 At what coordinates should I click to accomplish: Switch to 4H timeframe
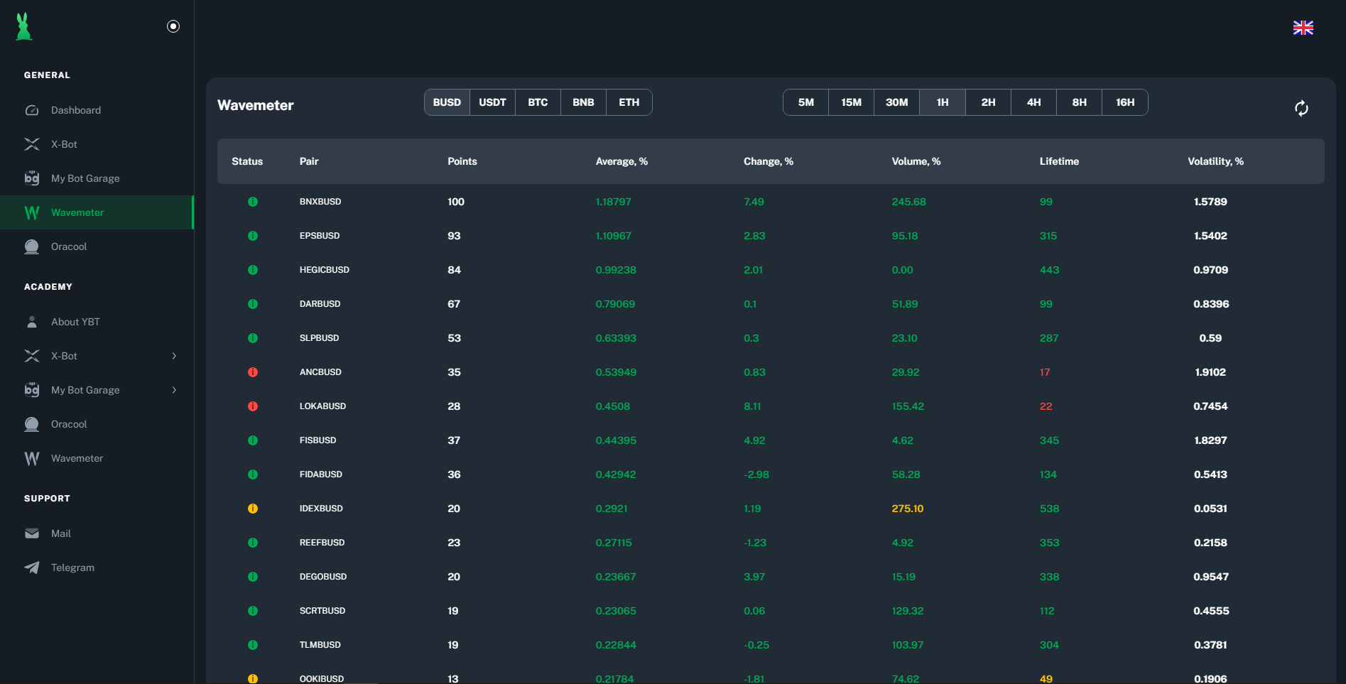pyautogui.click(x=1033, y=102)
